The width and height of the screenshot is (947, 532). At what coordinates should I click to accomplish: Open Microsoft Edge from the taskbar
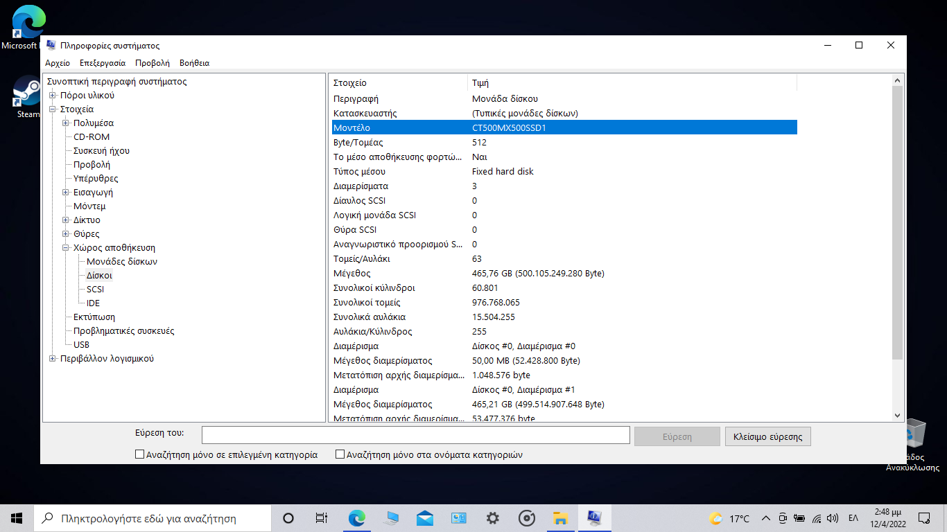tap(356, 518)
